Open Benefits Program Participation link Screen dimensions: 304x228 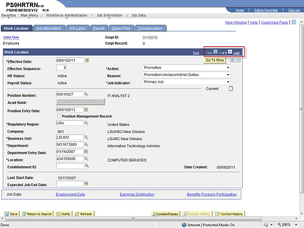pos(212,194)
